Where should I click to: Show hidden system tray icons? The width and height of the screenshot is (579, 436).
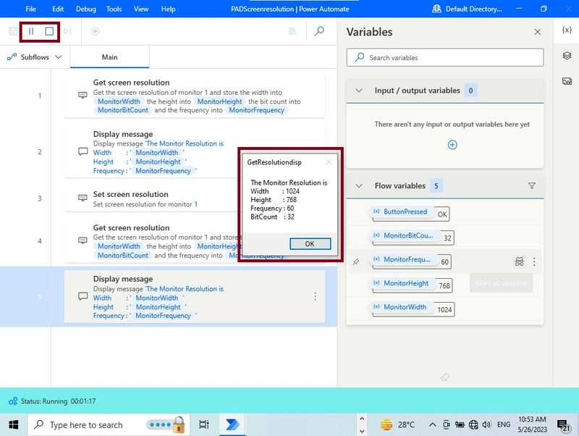tap(432, 425)
